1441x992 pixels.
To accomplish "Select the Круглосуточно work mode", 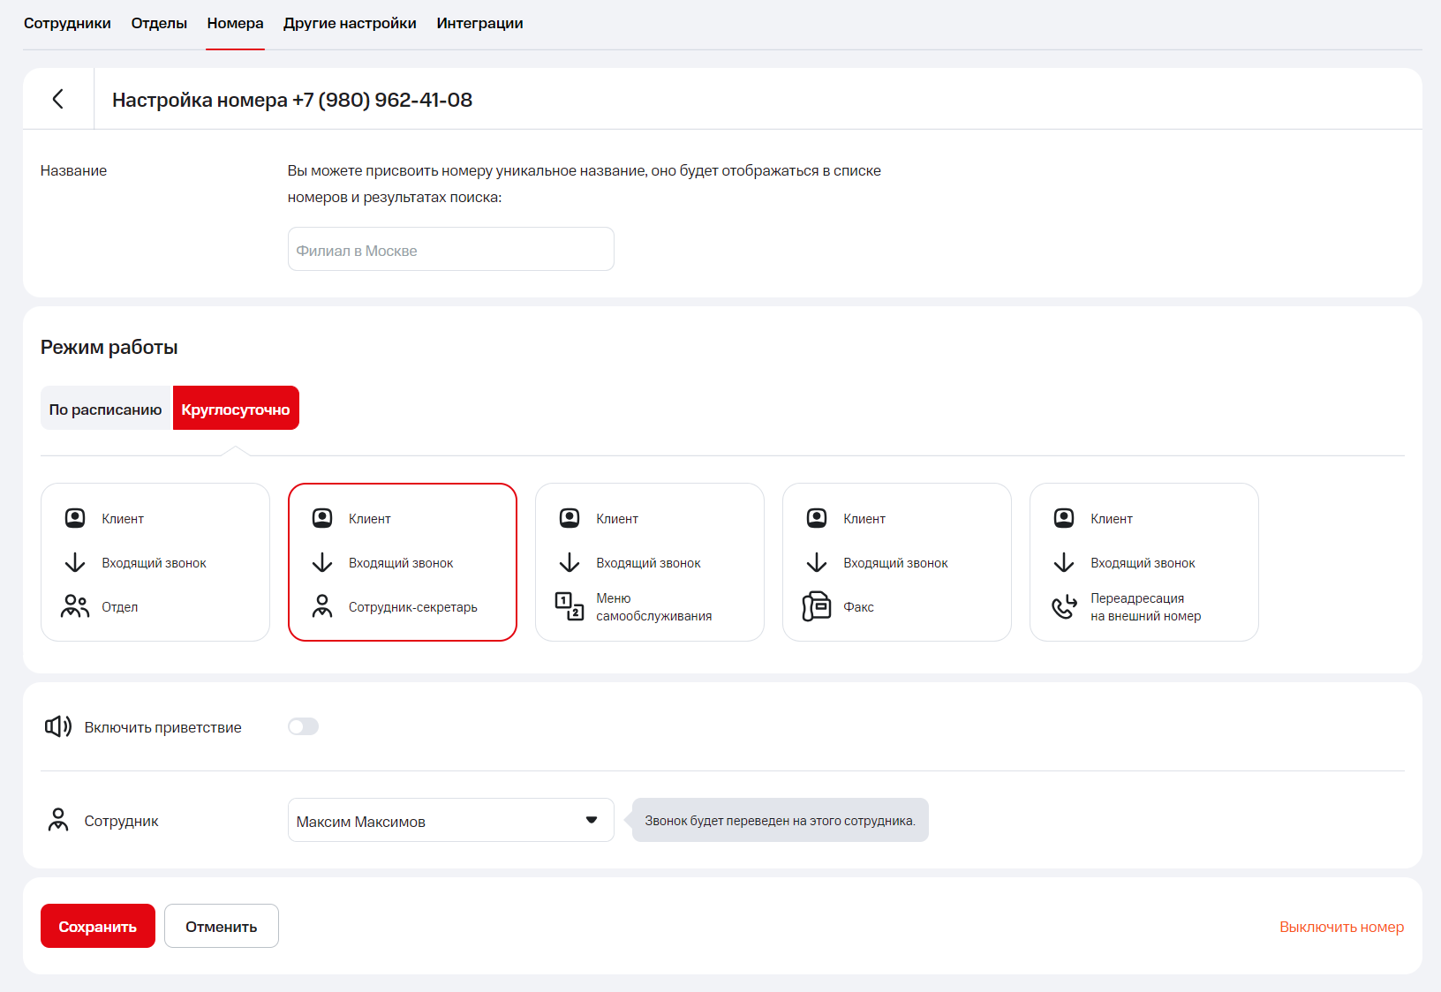I will pos(236,409).
